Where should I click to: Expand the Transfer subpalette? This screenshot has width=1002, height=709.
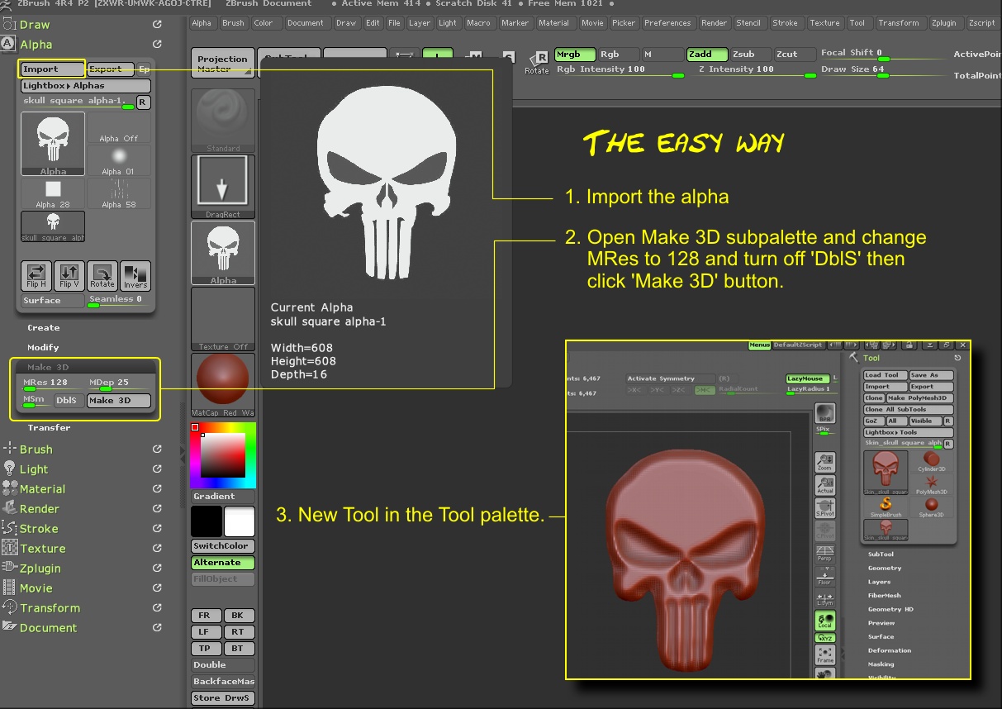49,428
